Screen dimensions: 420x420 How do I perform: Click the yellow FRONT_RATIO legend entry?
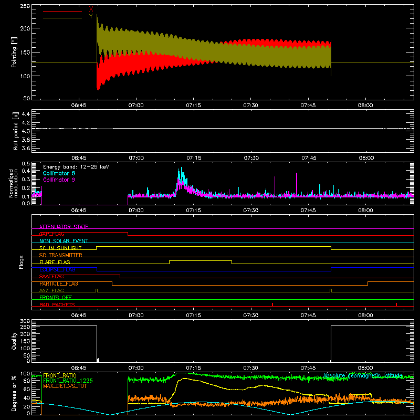pos(60,375)
